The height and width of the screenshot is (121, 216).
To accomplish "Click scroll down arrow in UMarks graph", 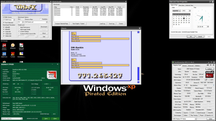I will click(138, 82).
